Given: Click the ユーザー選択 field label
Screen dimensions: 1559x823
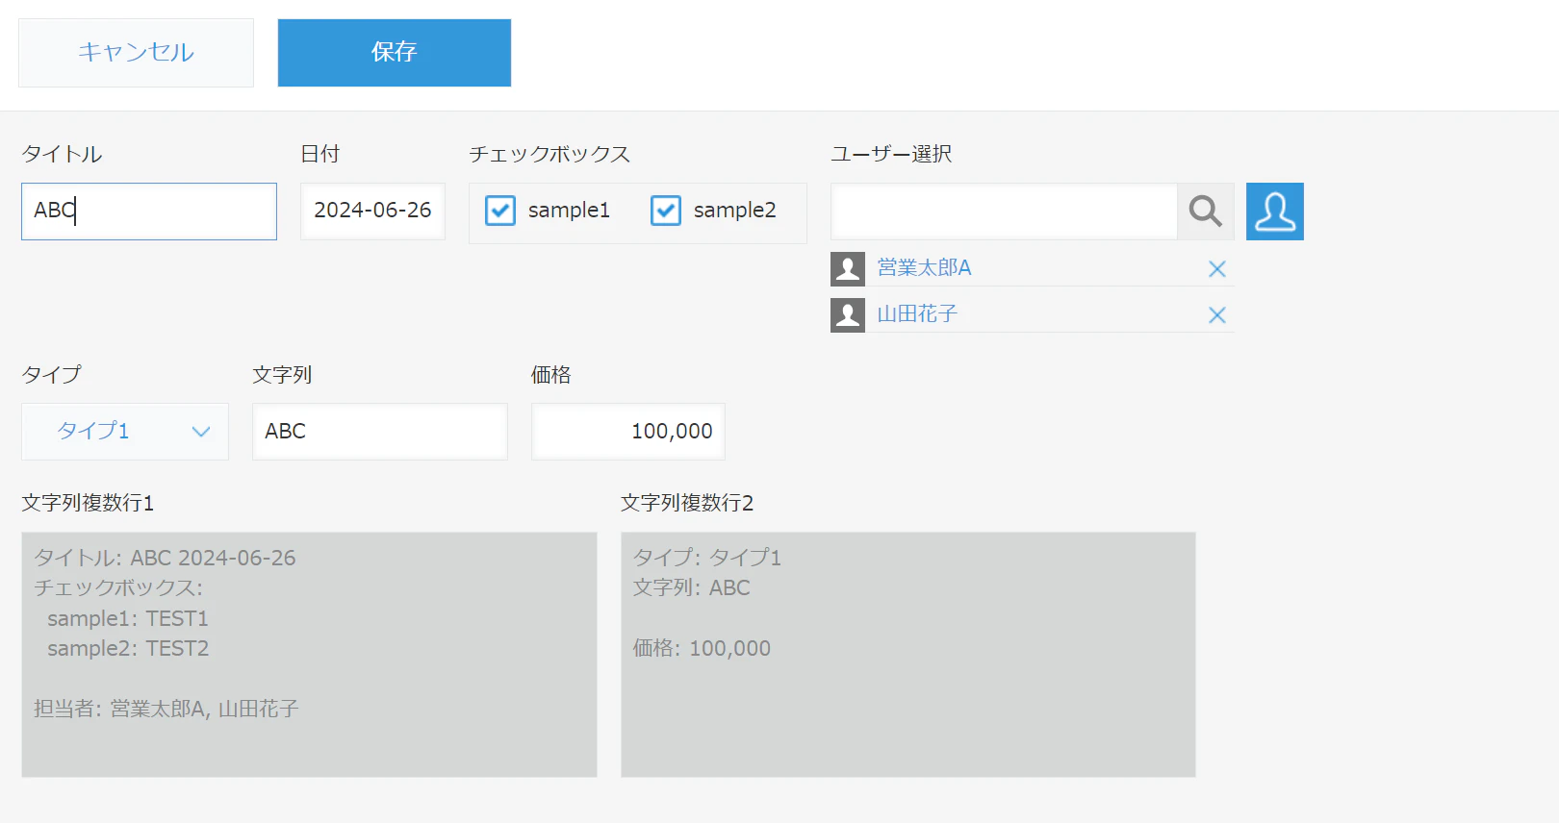Looking at the screenshot, I should coord(892,155).
